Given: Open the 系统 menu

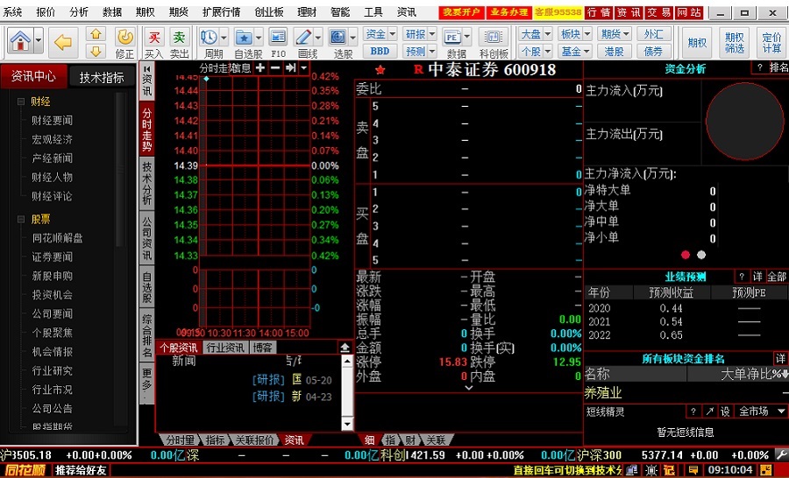Looking at the screenshot, I should click(12, 12).
